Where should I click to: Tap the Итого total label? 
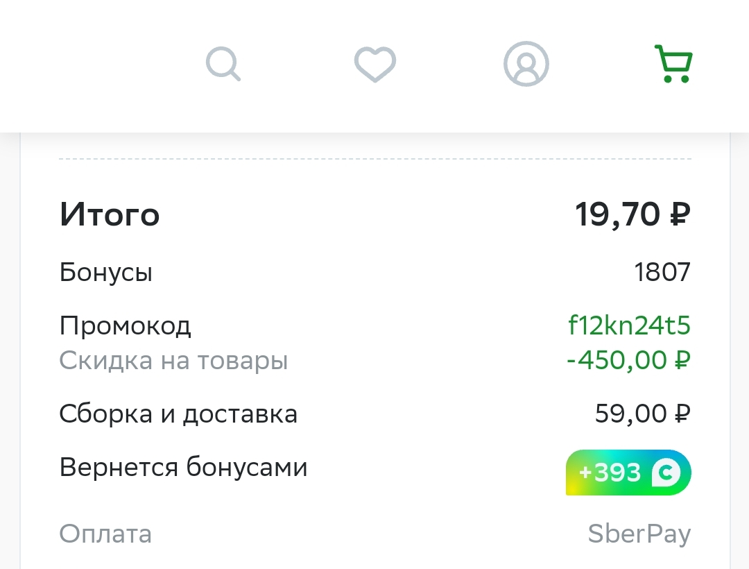110,214
